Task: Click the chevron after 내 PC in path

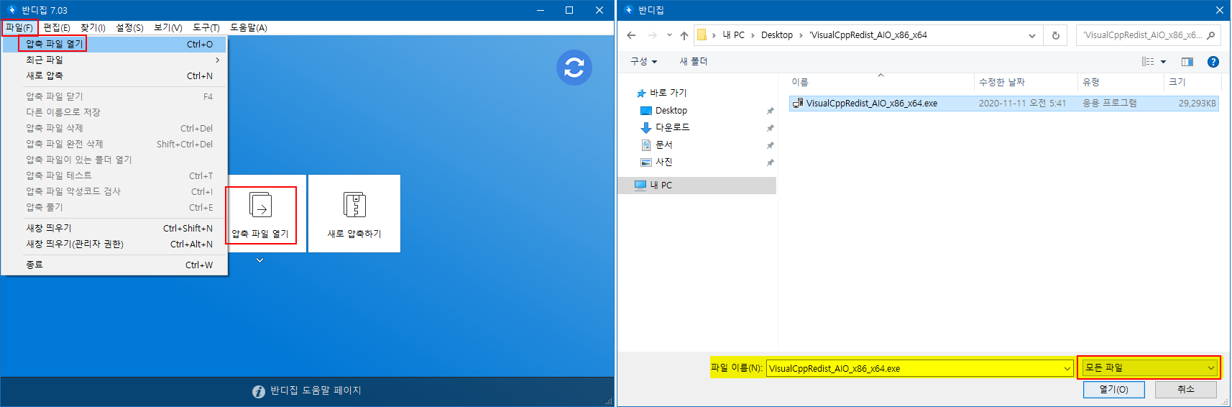Action: [x=753, y=35]
